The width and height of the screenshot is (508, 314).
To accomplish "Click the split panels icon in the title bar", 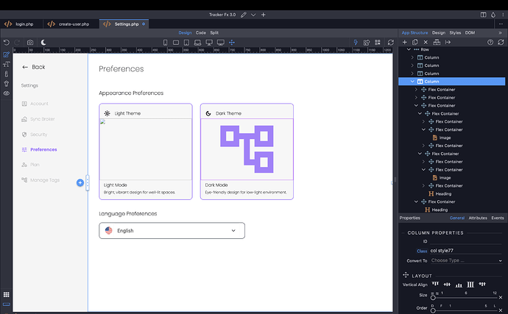I will pyautogui.click(x=484, y=15).
